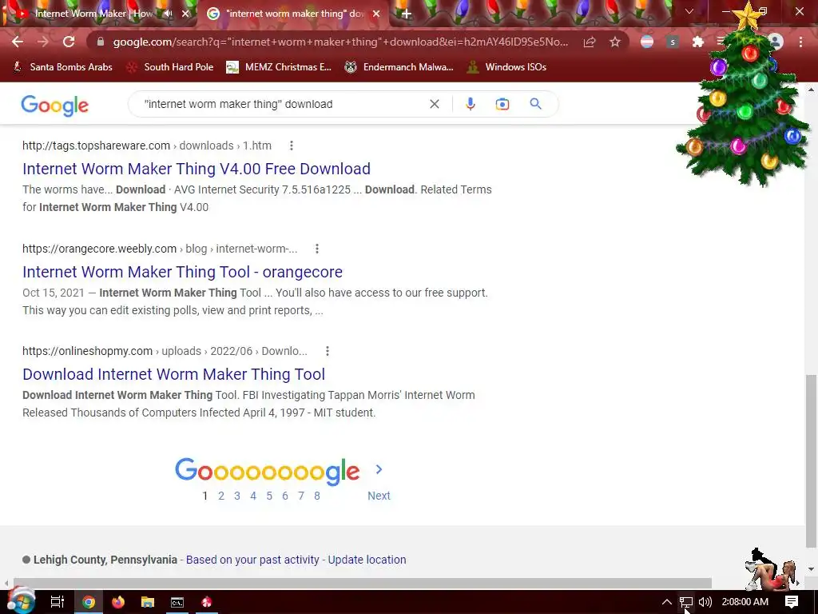The image size is (818, 614).
Task: Clear the search box with the X
Action: pos(434,104)
